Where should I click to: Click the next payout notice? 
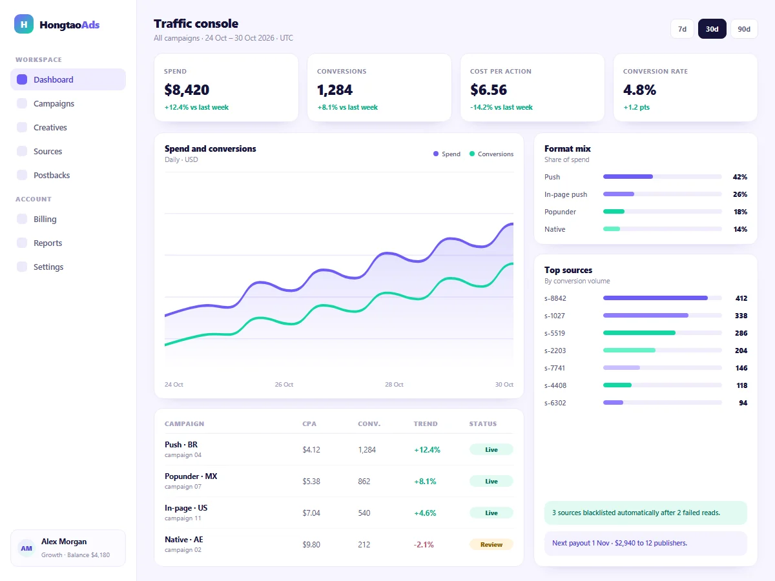tap(646, 543)
